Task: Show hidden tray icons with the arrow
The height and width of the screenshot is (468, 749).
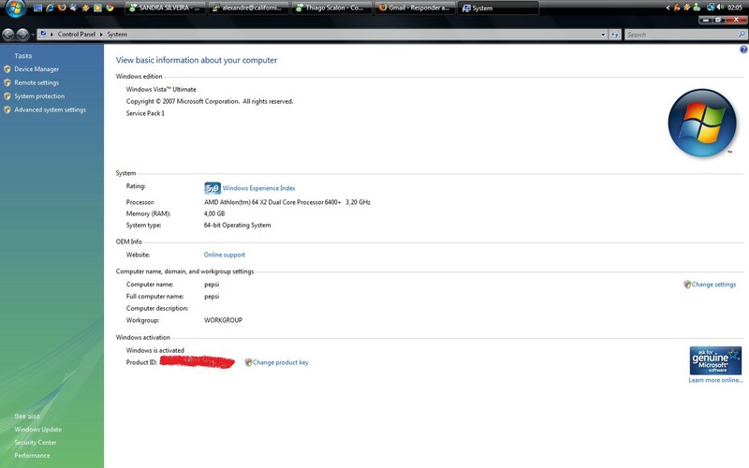Action: point(668,7)
